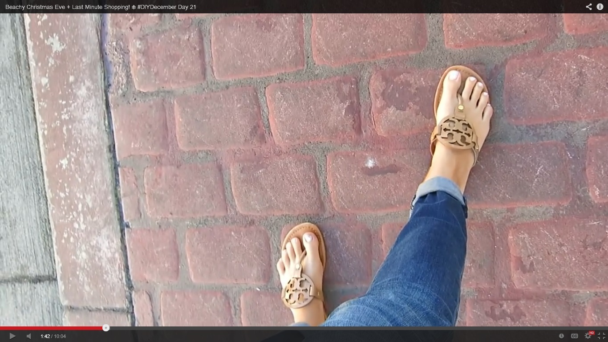Click the video frame to toggle playback
Viewport: 608px width, 342px height.
tap(304, 169)
